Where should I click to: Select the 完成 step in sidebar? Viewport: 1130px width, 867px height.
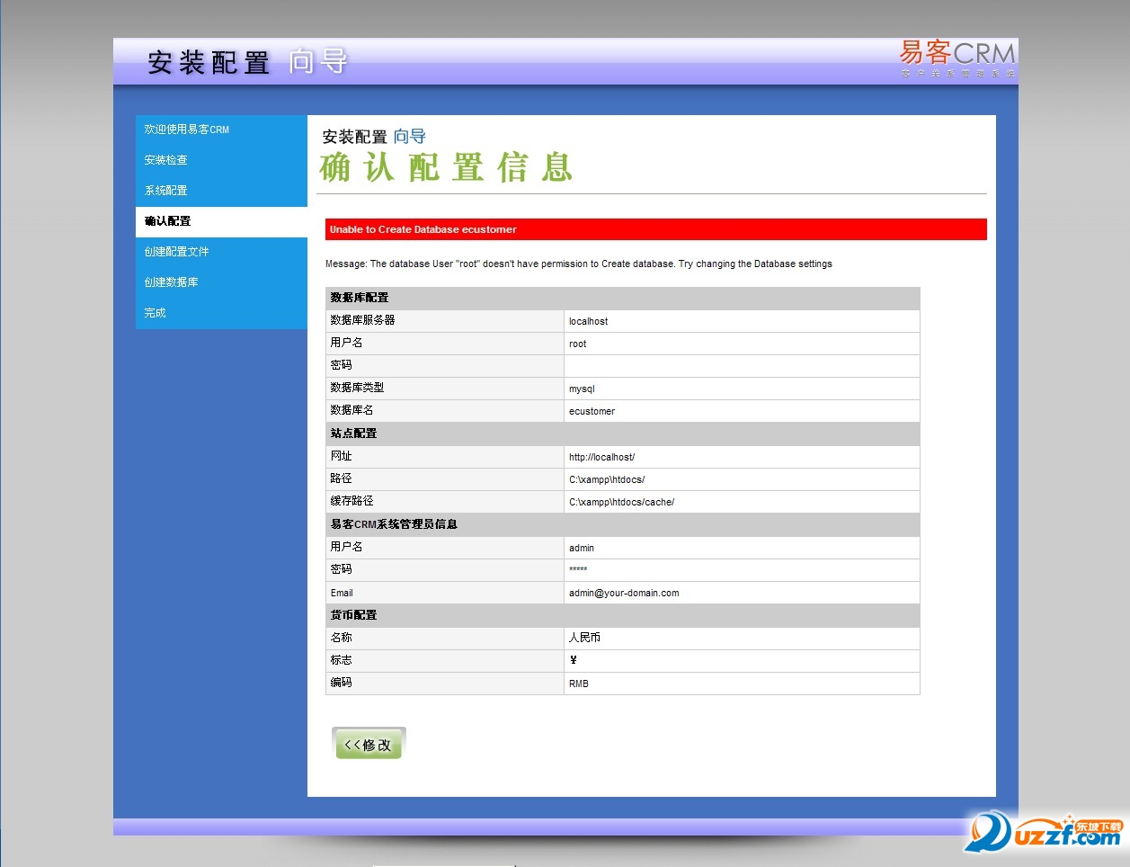(x=221, y=313)
